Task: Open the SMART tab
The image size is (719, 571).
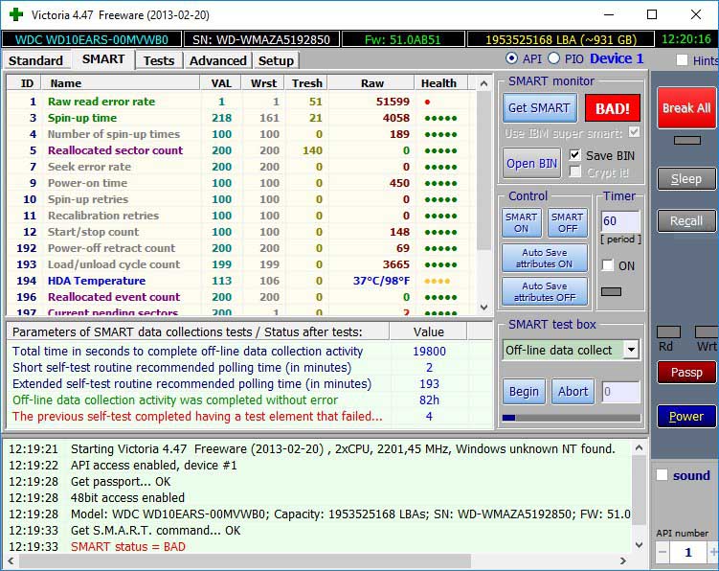Action: tap(103, 59)
